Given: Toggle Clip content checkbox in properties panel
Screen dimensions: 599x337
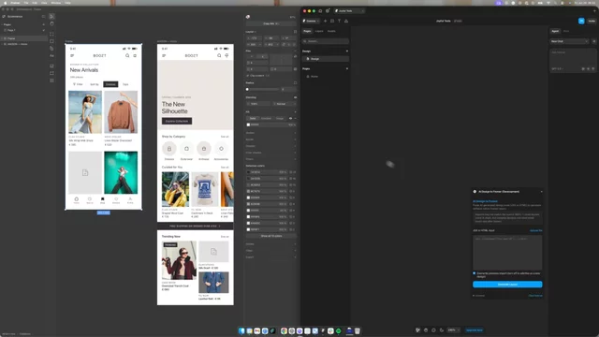Looking at the screenshot, I should (247, 76).
